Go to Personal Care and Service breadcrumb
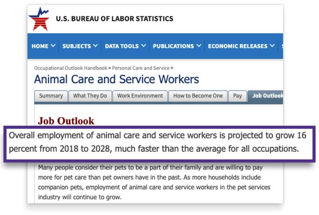Screen dimensions: 319x215 click(x=140, y=68)
